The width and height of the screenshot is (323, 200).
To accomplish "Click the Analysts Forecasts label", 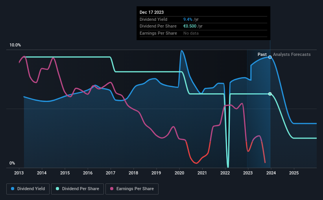I will [x=292, y=54].
